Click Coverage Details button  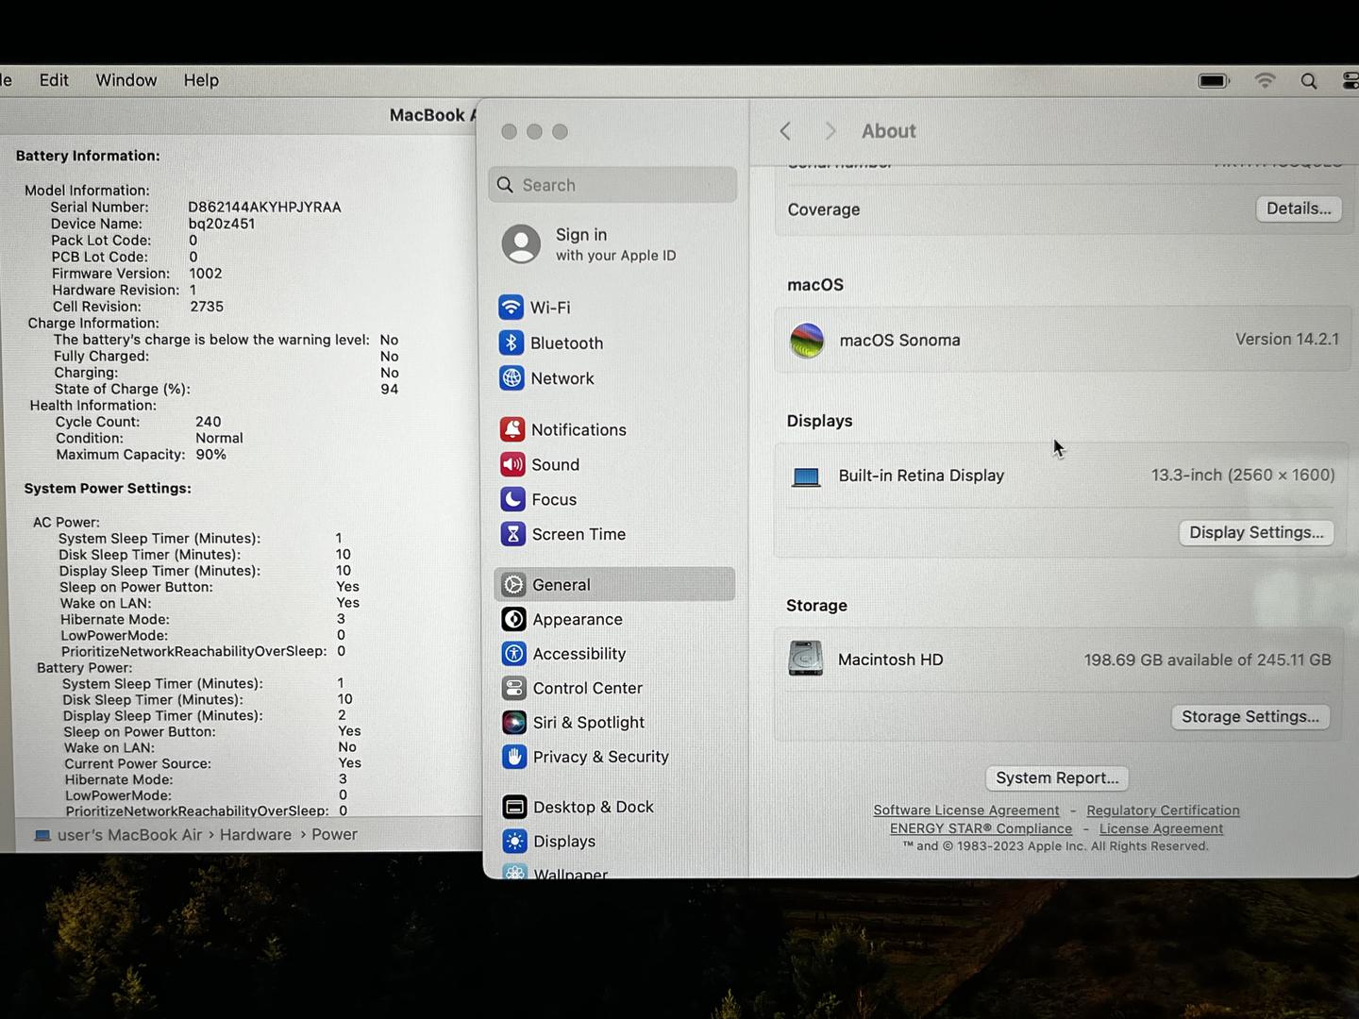pos(1299,209)
